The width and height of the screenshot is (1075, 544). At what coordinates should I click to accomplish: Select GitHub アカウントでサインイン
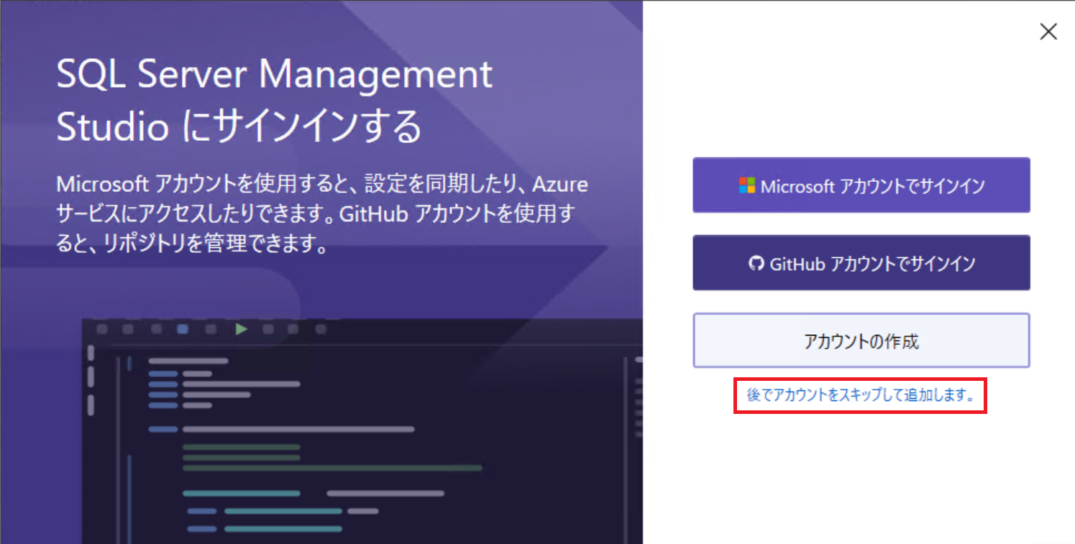(861, 263)
